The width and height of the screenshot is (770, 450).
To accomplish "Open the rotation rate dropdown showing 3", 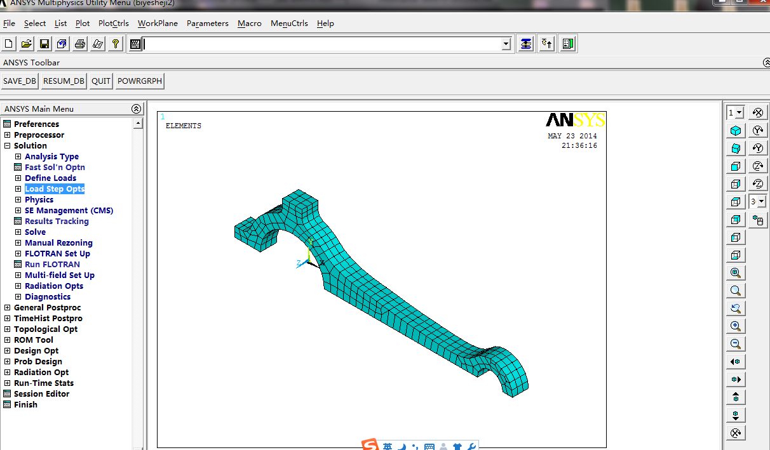I will tap(762, 202).
